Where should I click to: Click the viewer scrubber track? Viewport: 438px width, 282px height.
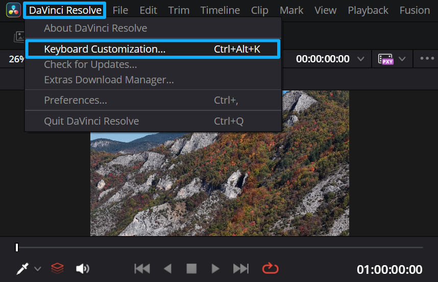221,247
